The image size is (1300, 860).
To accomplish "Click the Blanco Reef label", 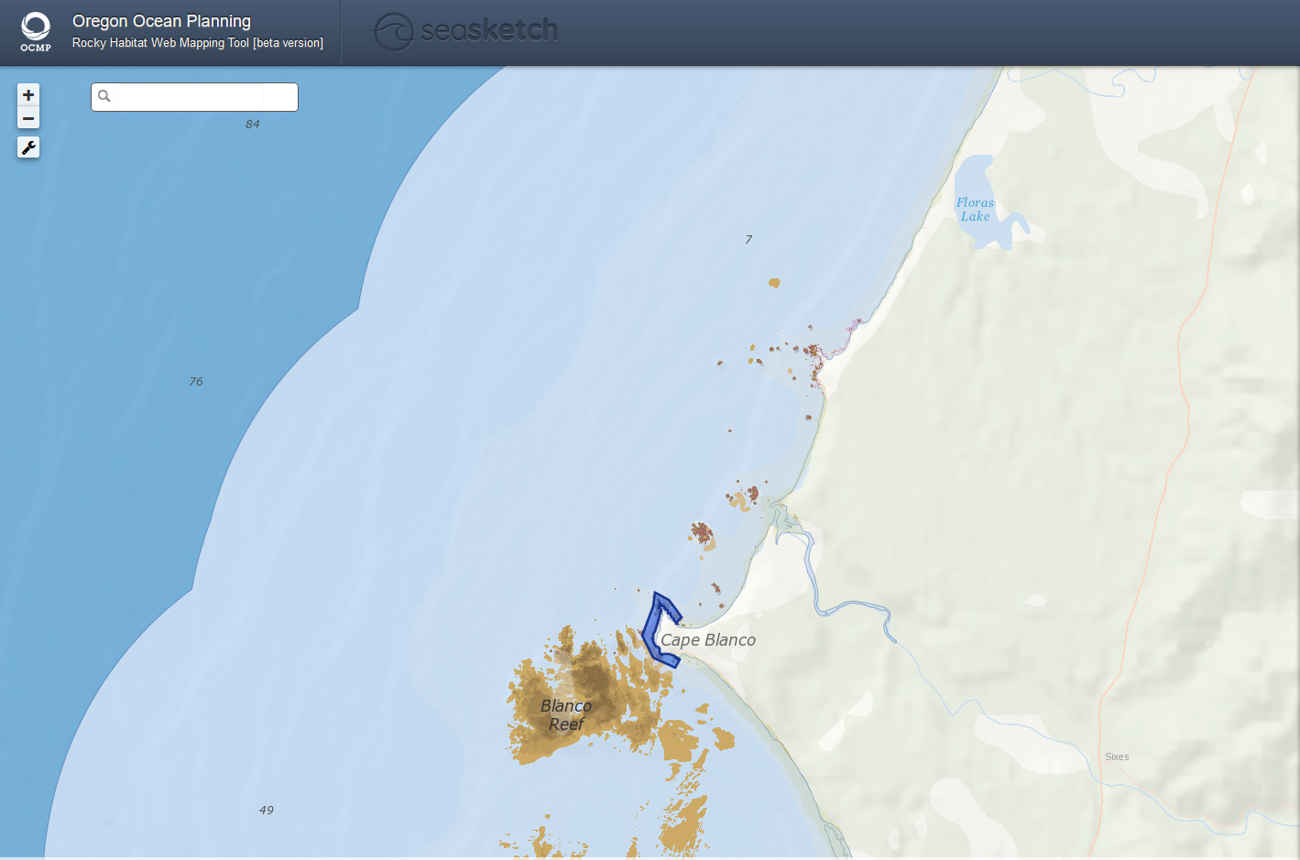I will pos(566,714).
